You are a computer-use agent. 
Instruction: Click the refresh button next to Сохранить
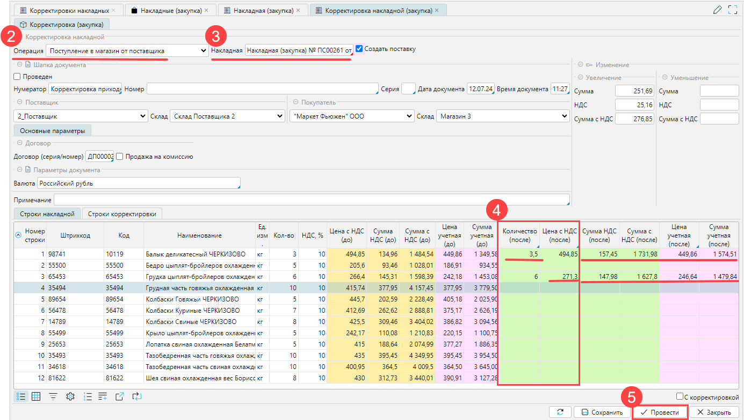560,412
